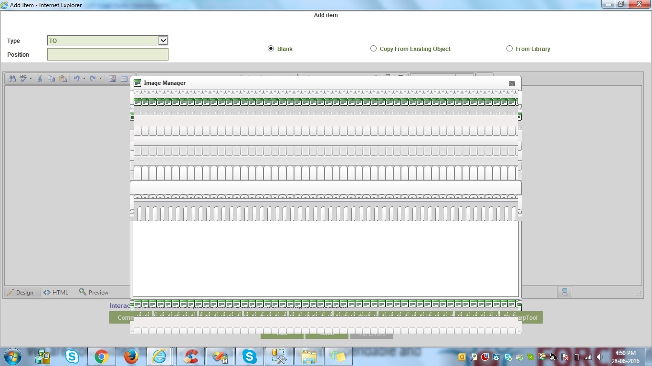Switch to the HTML tab
This screenshot has width=652, height=366.
click(56, 292)
